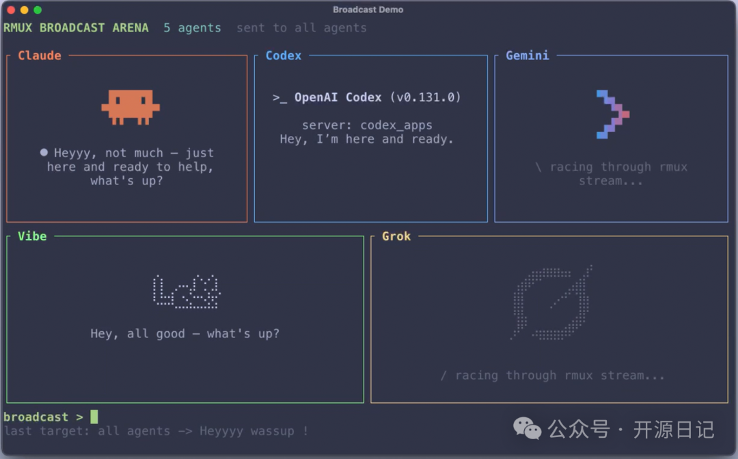Click the RMUX BROADCAST ARENA header

point(76,28)
